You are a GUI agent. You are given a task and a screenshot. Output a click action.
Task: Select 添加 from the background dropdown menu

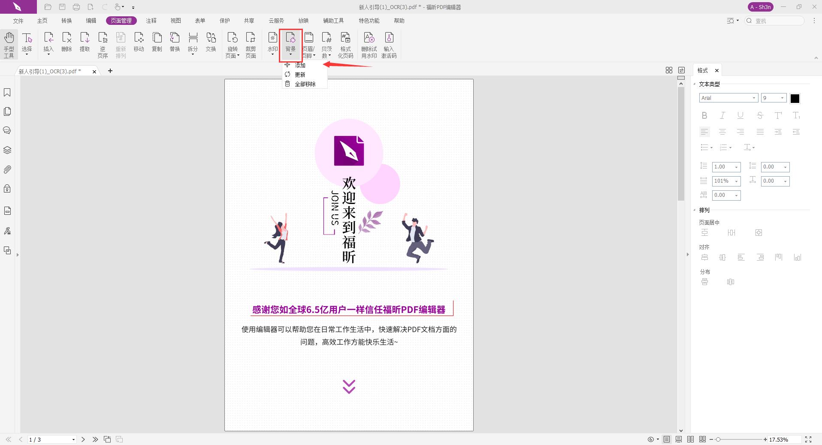click(300, 65)
